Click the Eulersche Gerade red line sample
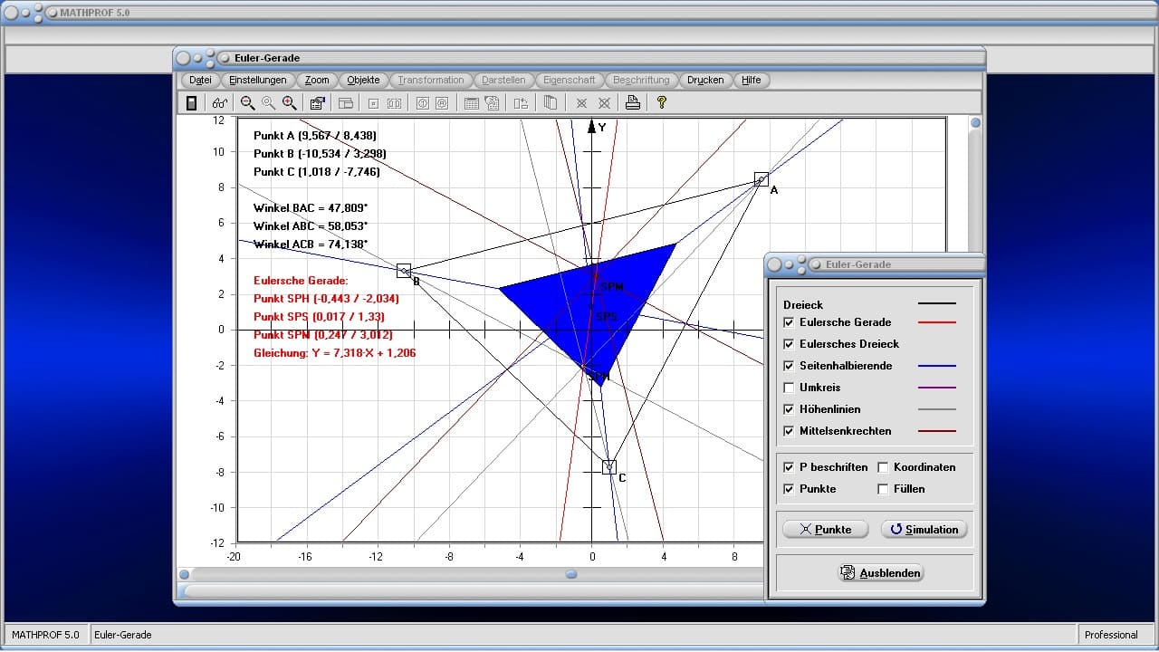This screenshot has height=652, width=1159. (x=937, y=322)
